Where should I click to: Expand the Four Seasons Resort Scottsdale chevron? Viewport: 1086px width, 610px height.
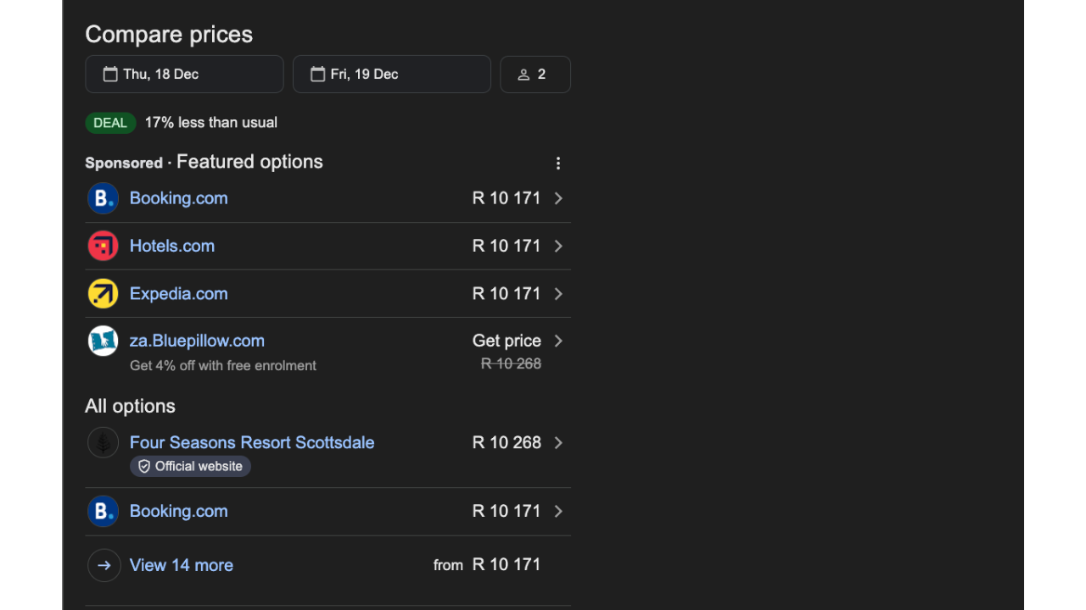[558, 442]
